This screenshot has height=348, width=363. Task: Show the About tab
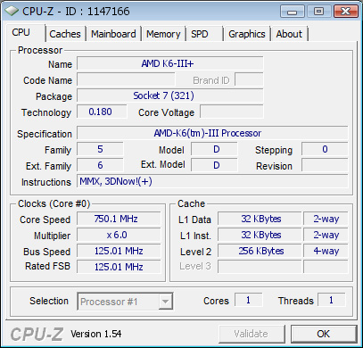click(289, 34)
